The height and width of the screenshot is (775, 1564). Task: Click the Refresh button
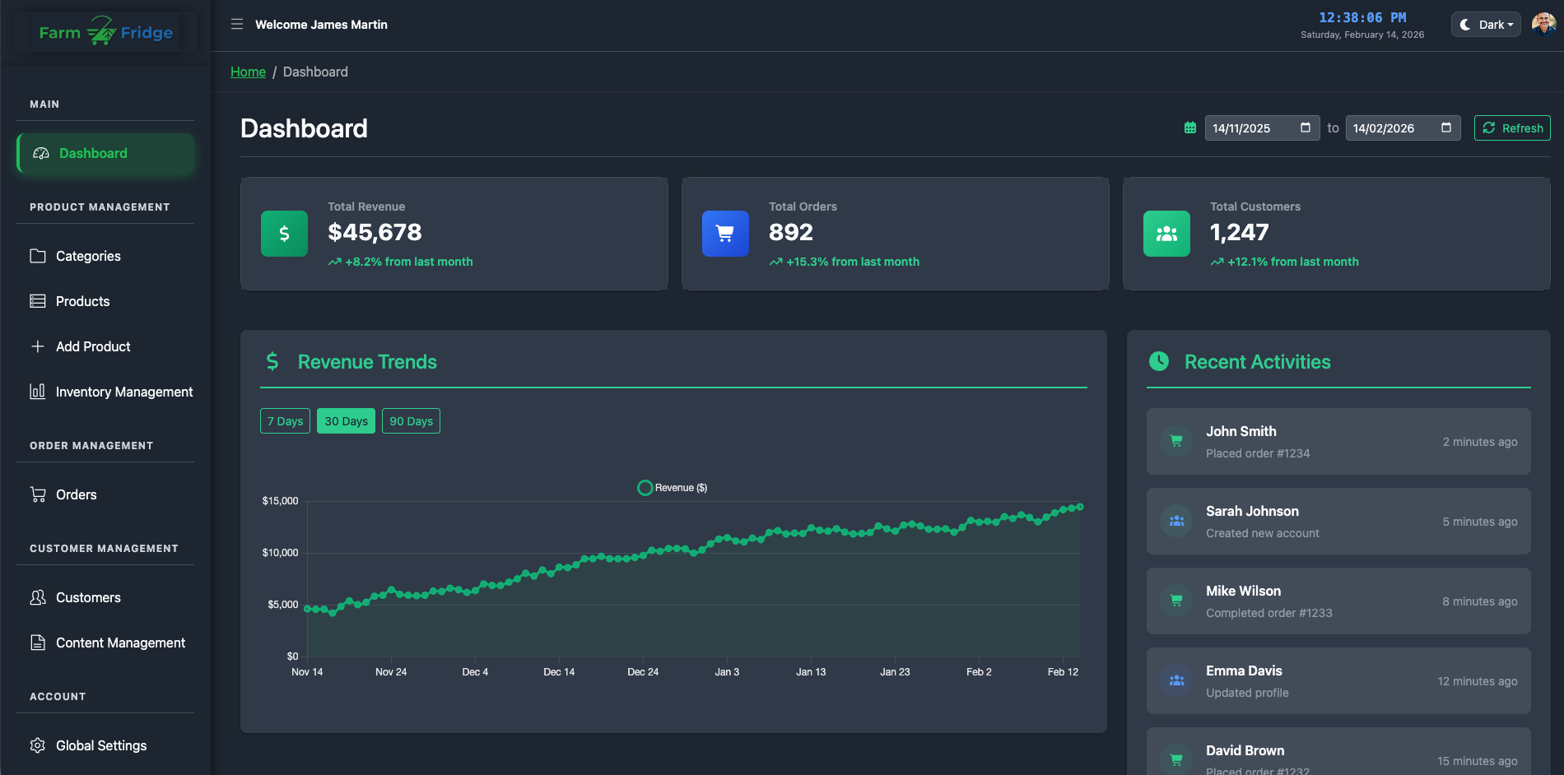1512,128
